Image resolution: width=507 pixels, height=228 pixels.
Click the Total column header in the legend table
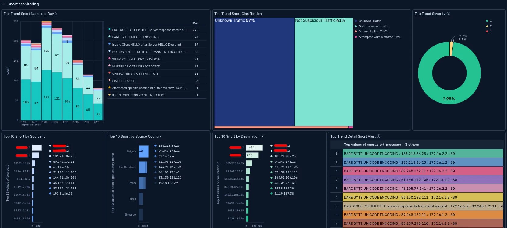click(195, 23)
